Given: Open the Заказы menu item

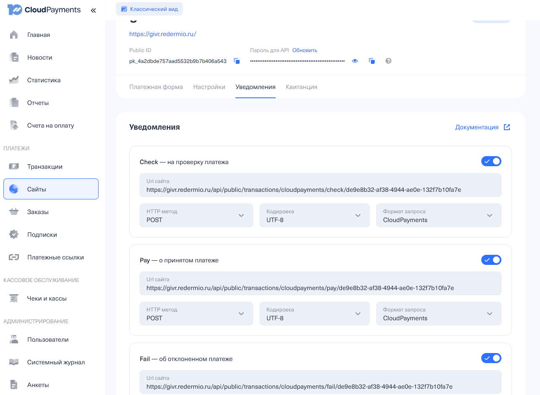Looking at the screenshot, I should [x=51, y=212].
